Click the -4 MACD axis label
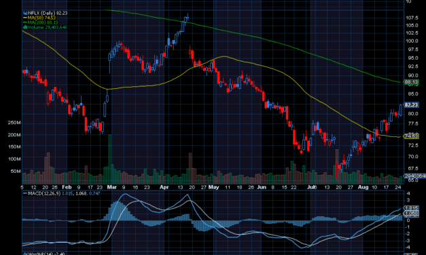Viewport: 426px width, 255px height. (x=408, y=247)
